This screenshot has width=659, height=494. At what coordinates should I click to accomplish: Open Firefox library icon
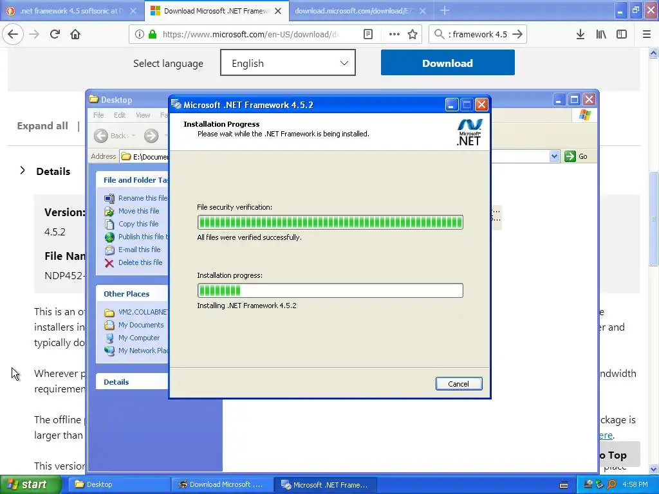tap(601, 35)
